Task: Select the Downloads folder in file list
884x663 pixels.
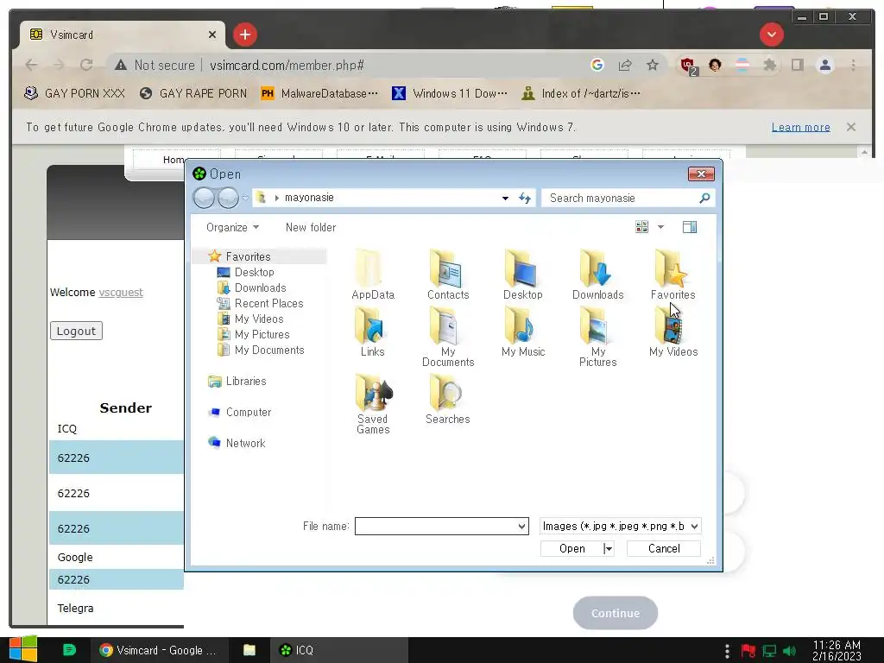Action: [x=597, y=274]
